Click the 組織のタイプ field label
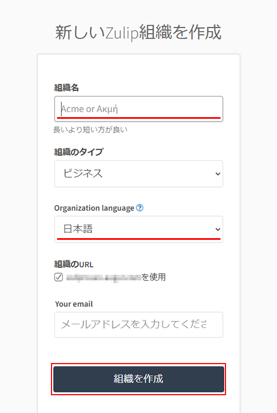This screenshot has width=277, height=413. (x=79, y=152)
